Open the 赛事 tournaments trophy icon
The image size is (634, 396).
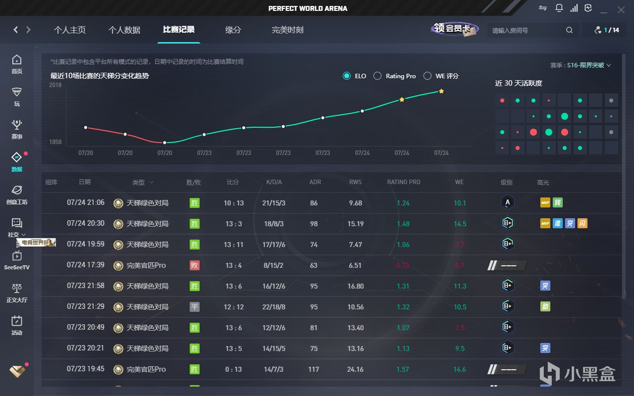tap(17, 129)
